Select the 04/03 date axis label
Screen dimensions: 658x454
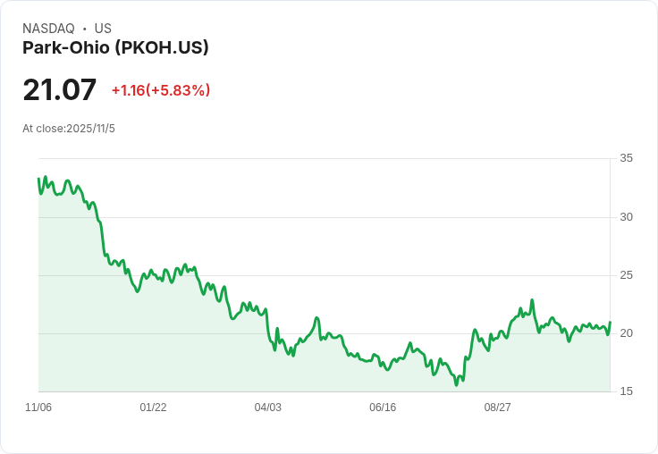[267, 408]
